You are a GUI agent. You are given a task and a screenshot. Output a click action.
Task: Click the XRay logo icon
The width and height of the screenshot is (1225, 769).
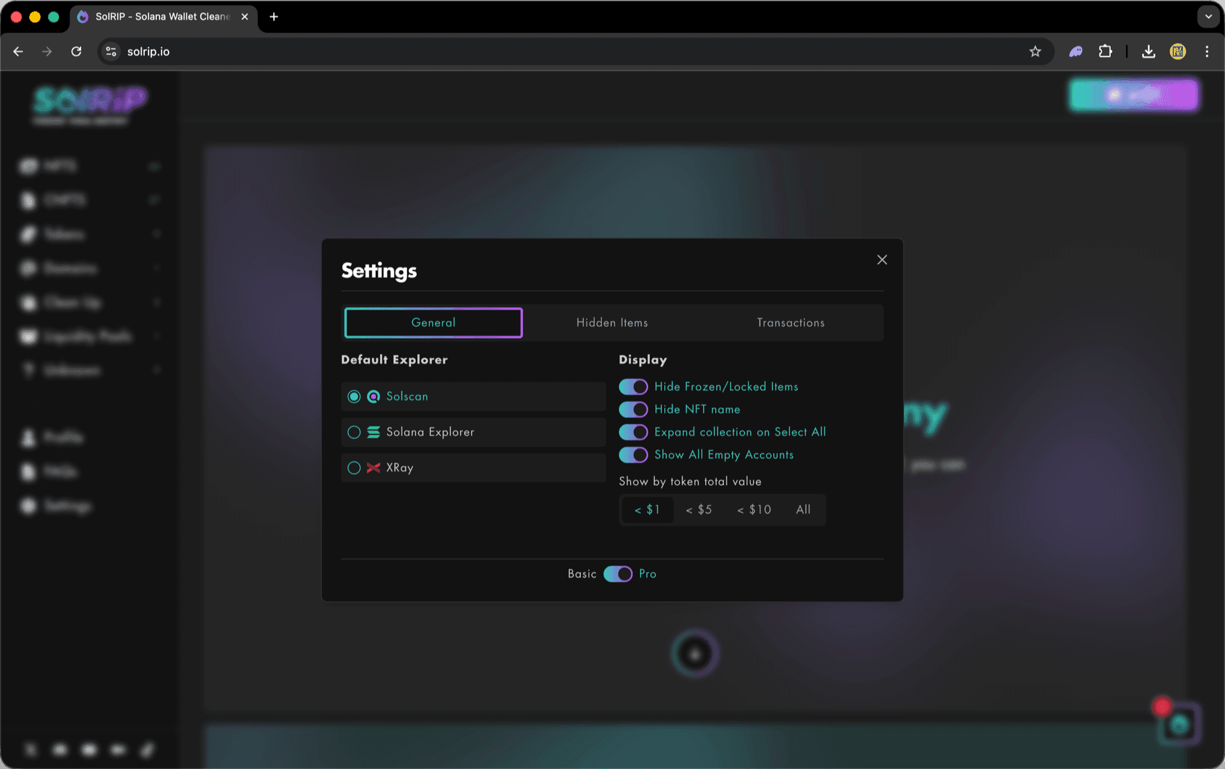pos(374,468)
